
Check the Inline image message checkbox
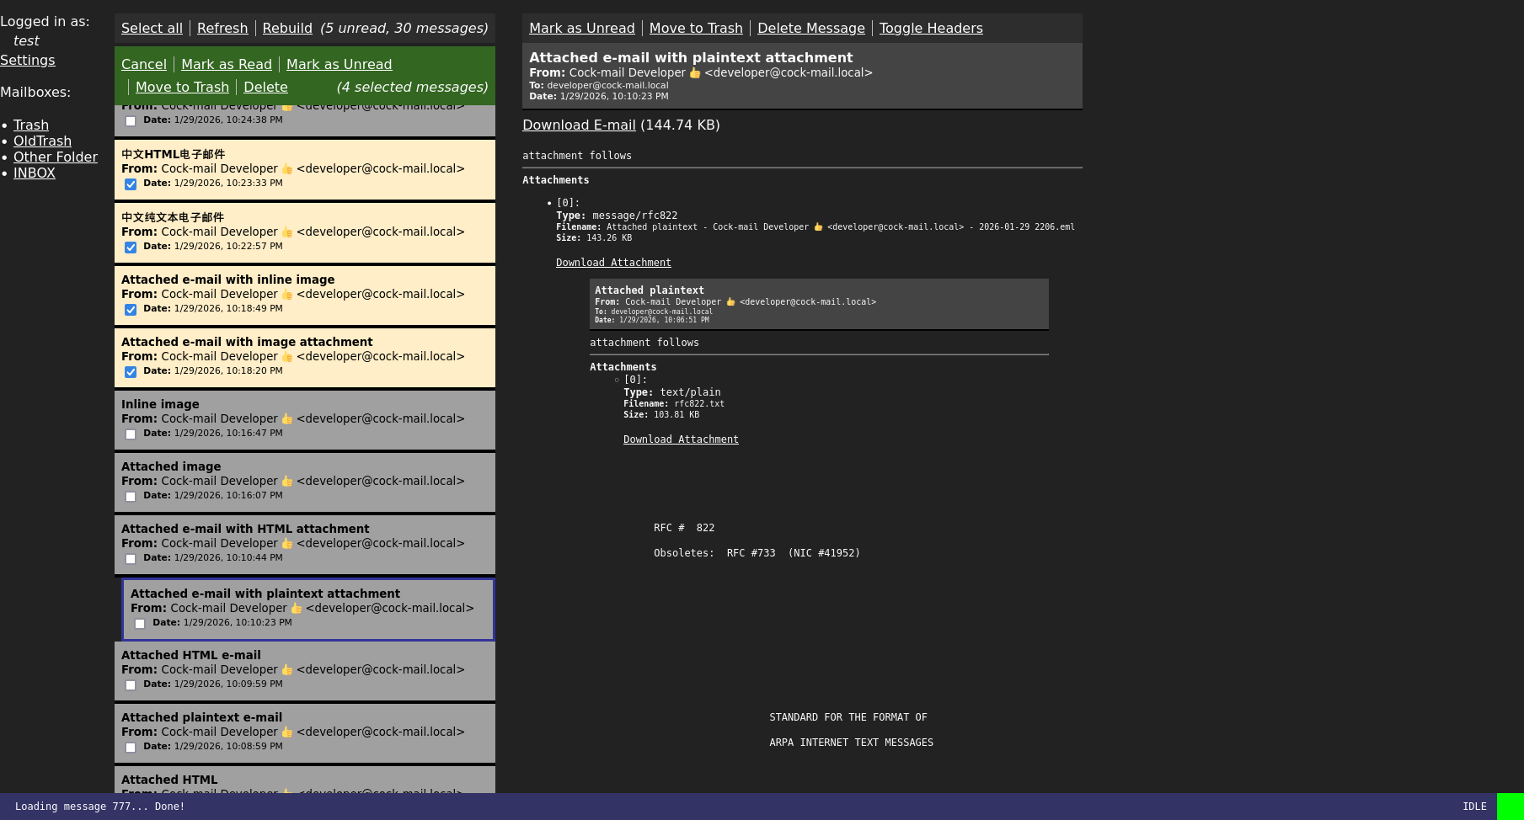pos(131,434)
